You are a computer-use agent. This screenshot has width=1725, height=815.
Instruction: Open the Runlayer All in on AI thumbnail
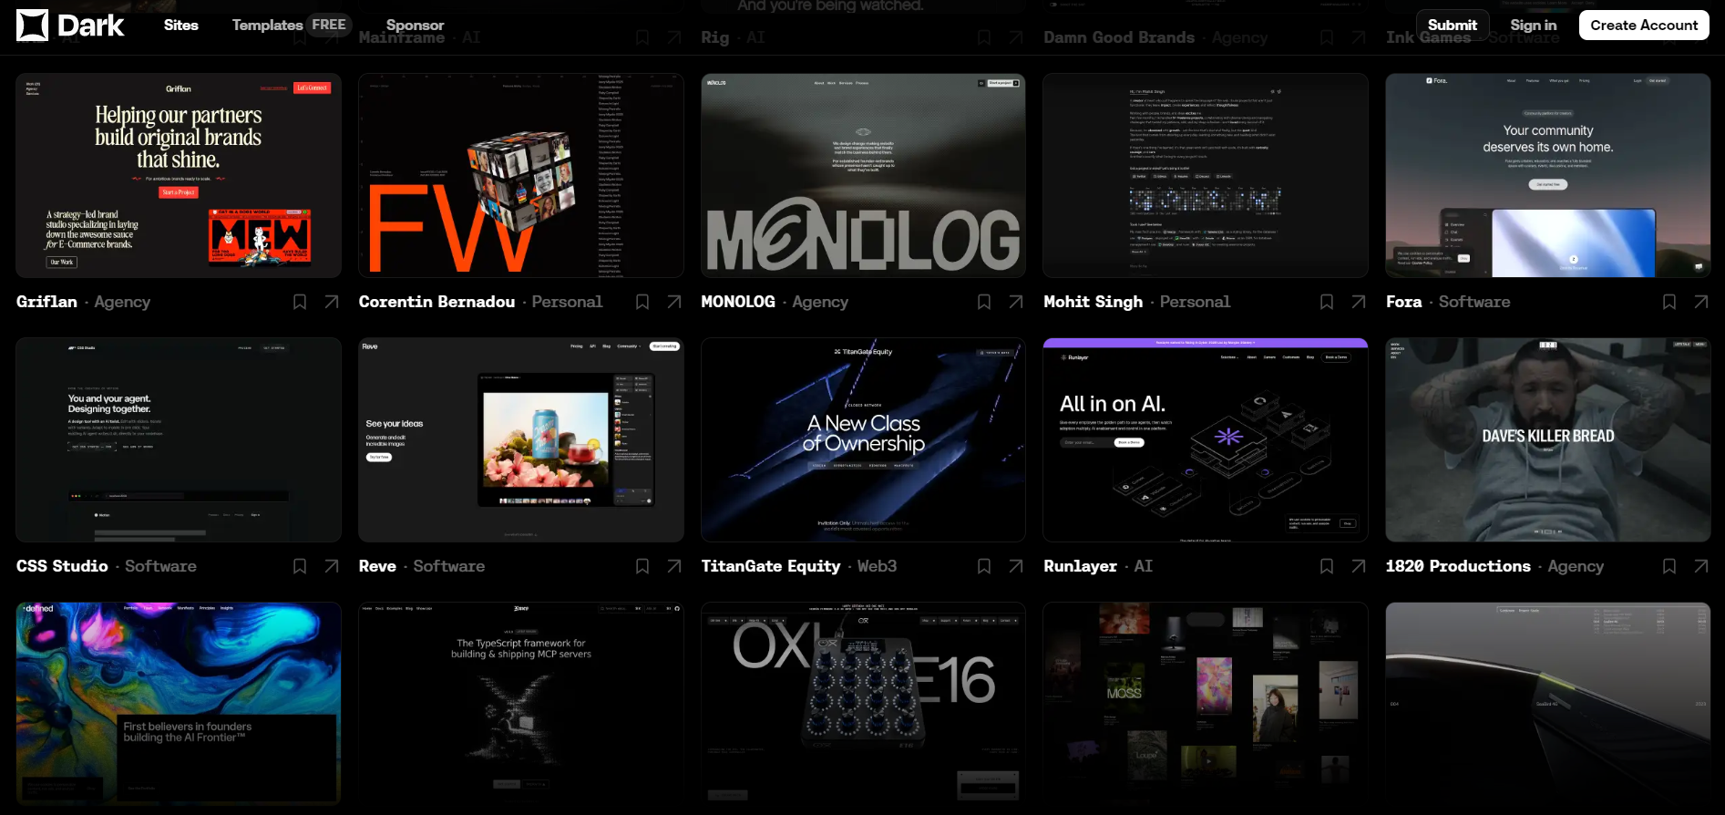click(1206, 440)
